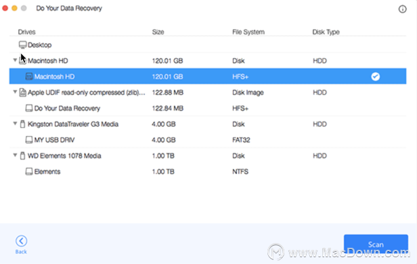Collapse the WD Elements 1078 Media tree
The height and width of the screenshot is (264, 417).
pyautogui.click(x=15, y=155)
